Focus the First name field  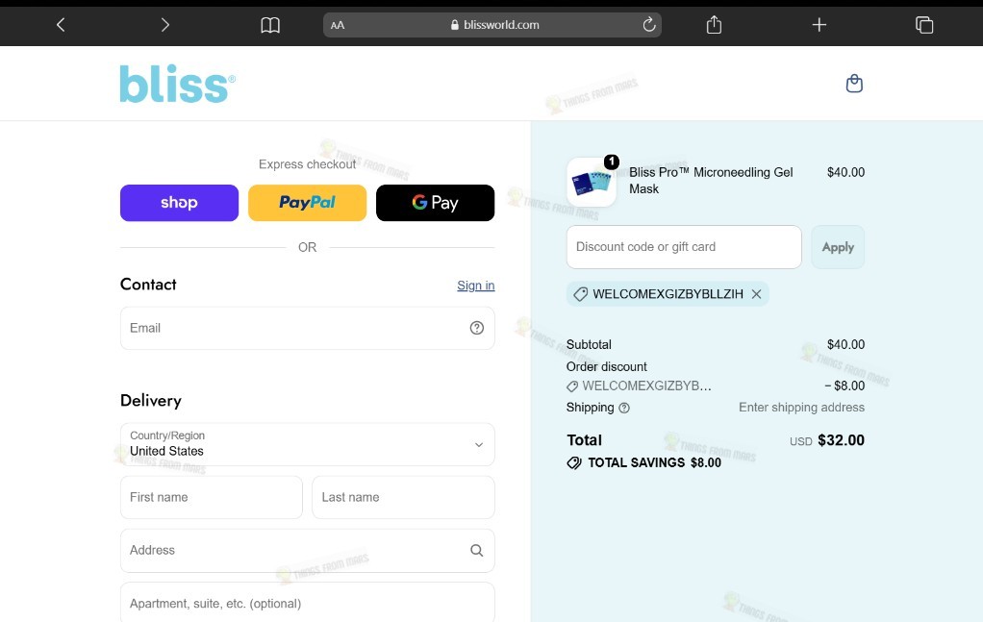pos(212,497)
